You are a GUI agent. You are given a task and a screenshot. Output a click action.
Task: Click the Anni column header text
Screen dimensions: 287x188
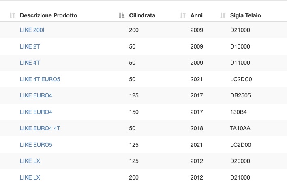click(196, 15)
